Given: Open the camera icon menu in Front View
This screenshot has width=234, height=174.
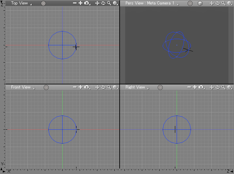Looking at the screenshot, I should pos(87,87).
